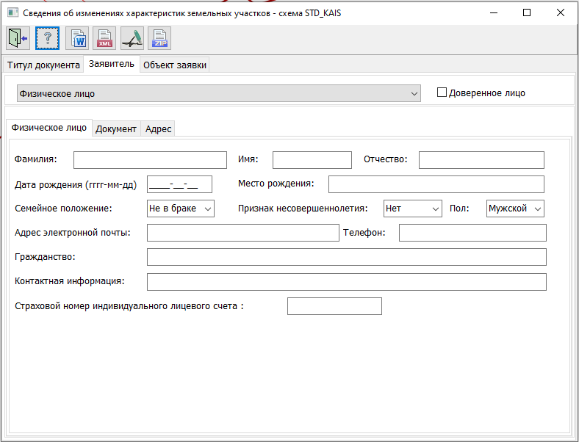Select the Документ sub-tab
This screenshot has width=579, height=442.
tap(116, 128)
